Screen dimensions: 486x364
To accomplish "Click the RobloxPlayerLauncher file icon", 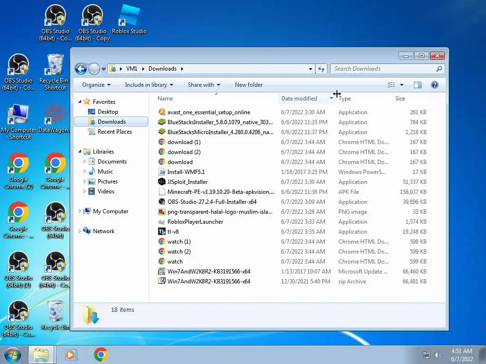I will [x=161, y=222].
